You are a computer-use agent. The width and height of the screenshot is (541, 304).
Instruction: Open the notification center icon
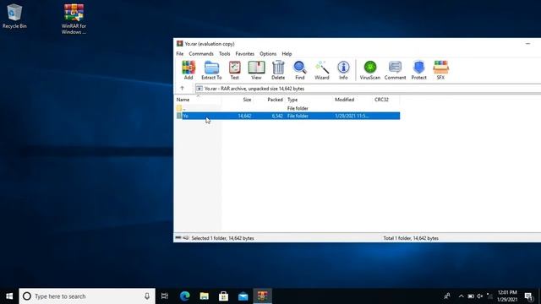pyautogui.click(x=528, y=296)
